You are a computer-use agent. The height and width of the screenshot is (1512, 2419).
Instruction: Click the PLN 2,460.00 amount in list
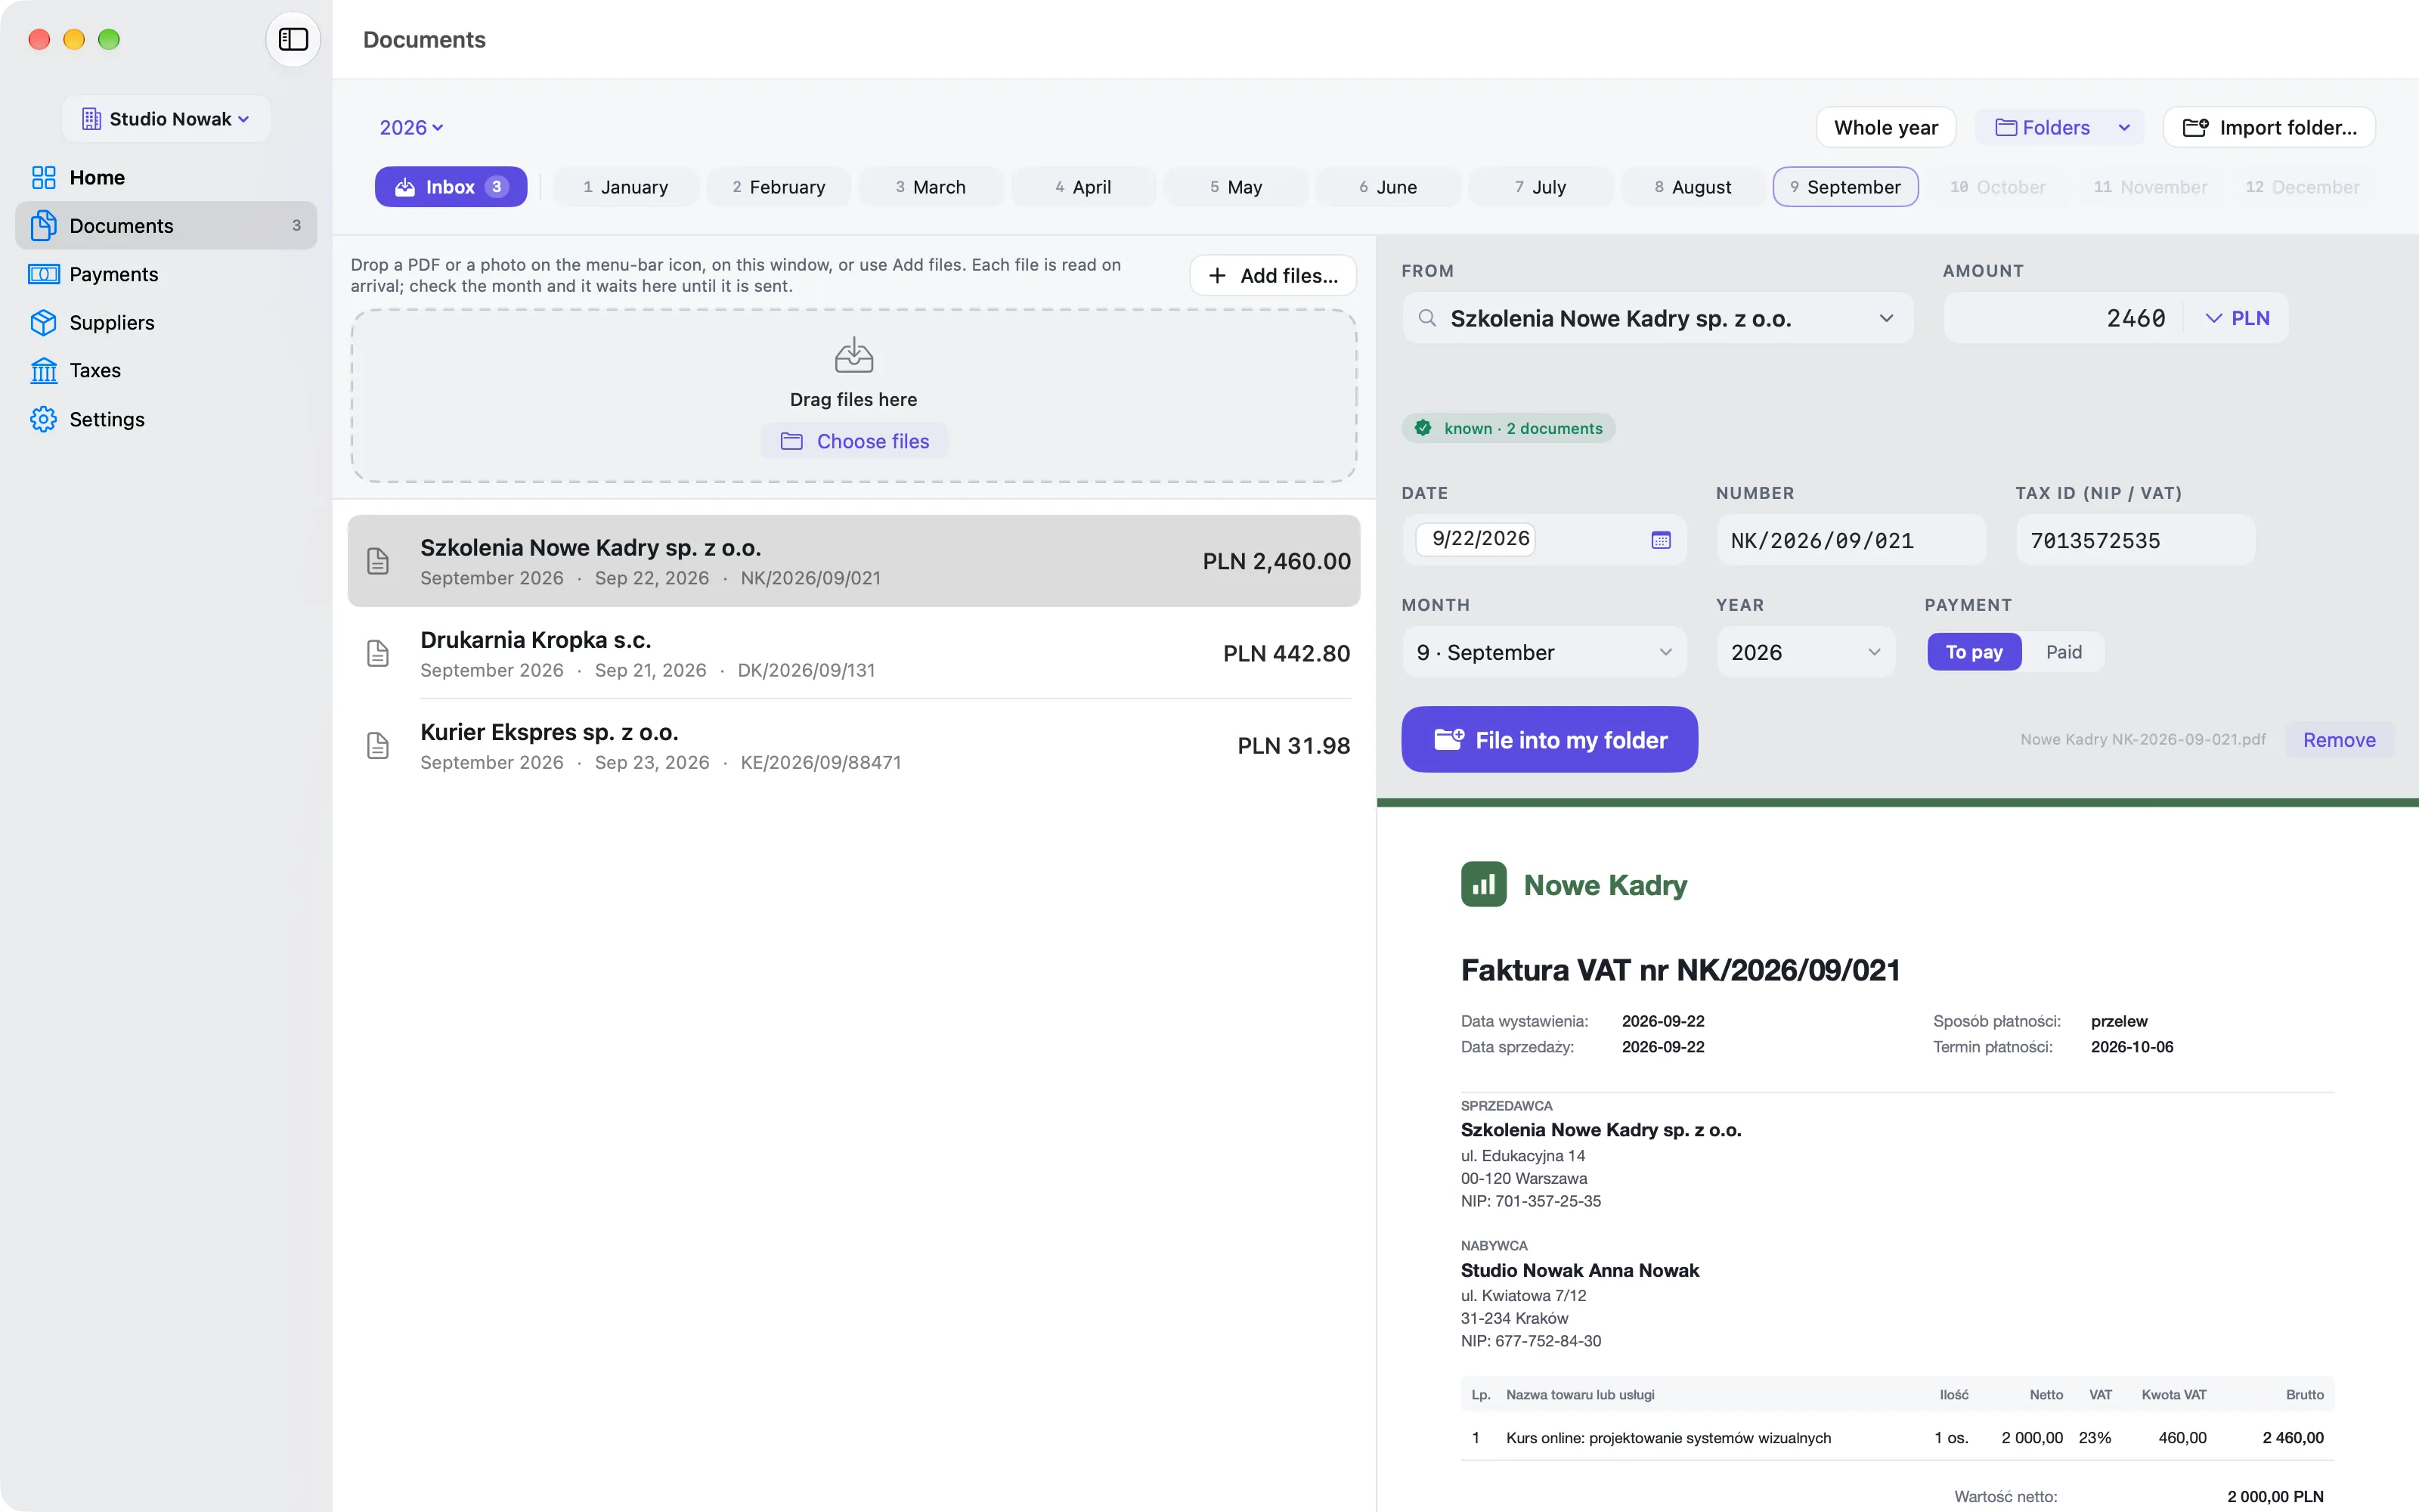pyautogui.click(x=1275, y=561)
